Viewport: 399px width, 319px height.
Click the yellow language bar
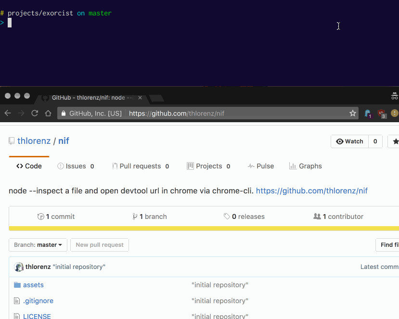tap(204, 229)
